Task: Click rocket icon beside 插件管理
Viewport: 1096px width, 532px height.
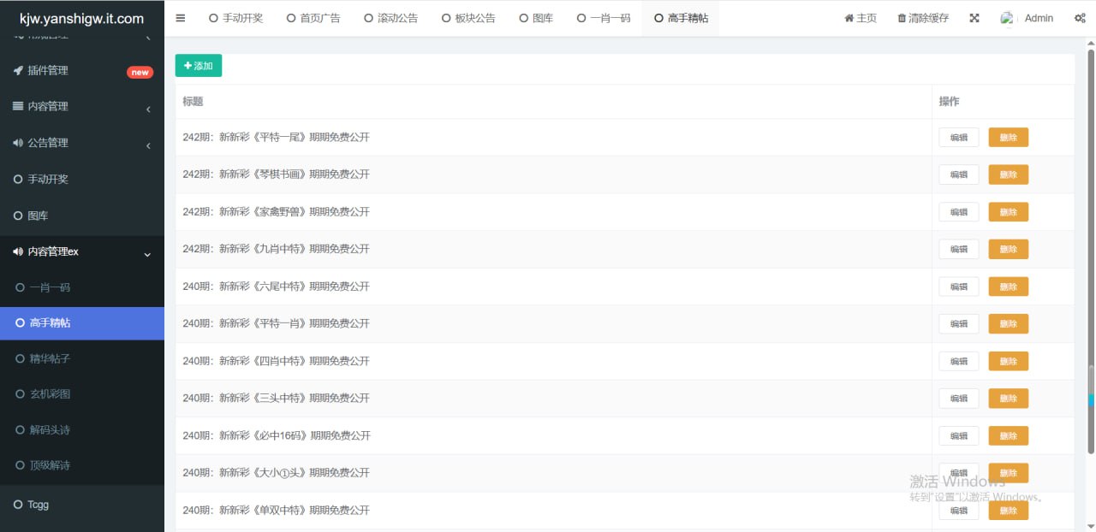Action: click(18, 70)
